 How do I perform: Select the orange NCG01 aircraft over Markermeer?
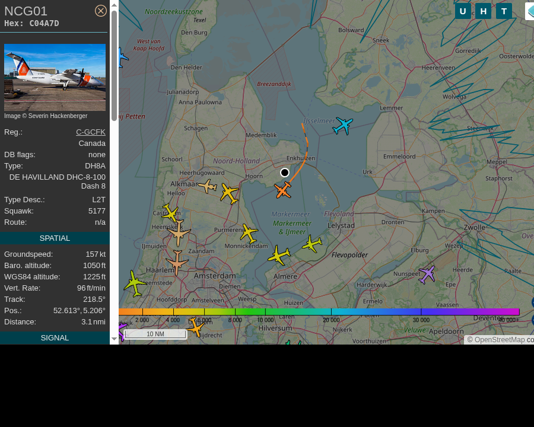283,190
